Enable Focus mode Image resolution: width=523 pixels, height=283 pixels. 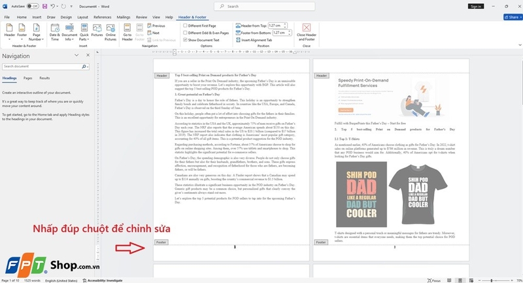(434, 280)
